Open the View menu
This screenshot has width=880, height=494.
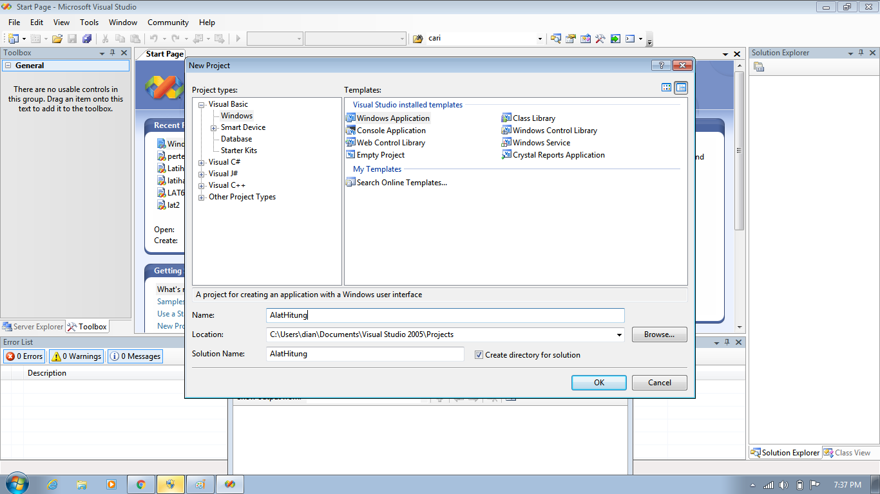coord(62,22)
